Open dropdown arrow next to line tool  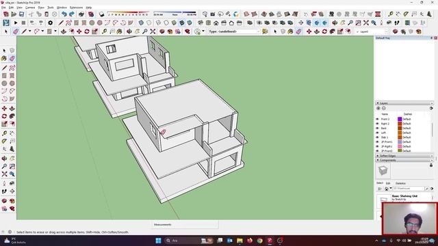[x=30, y=31]
